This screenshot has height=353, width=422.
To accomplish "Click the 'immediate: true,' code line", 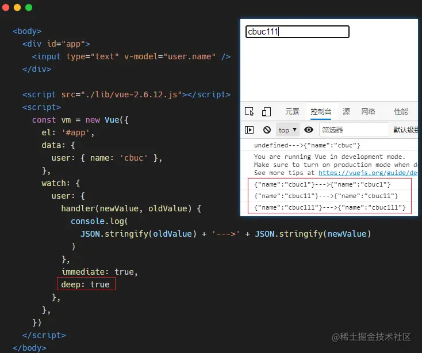I will pyautogui.click(x=99, y=272).
